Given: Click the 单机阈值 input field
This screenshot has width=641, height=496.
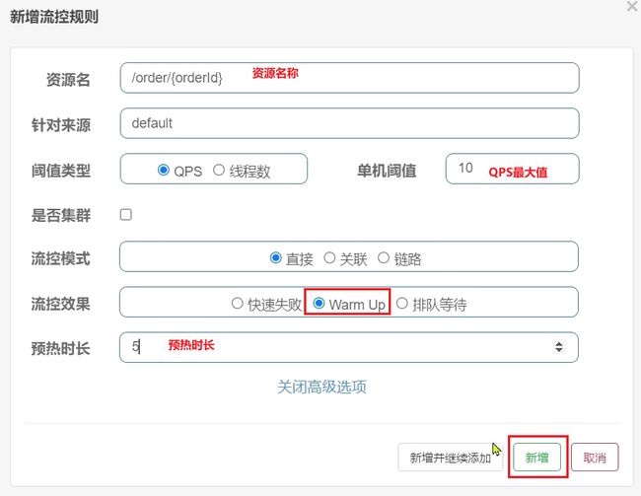Looking at the screenshot, I should (512, 169).
